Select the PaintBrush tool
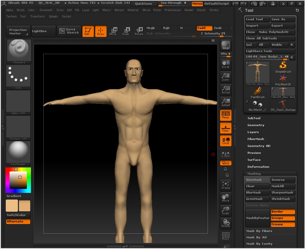The width and height of the screenshot is (305, 249). (258, 93)
